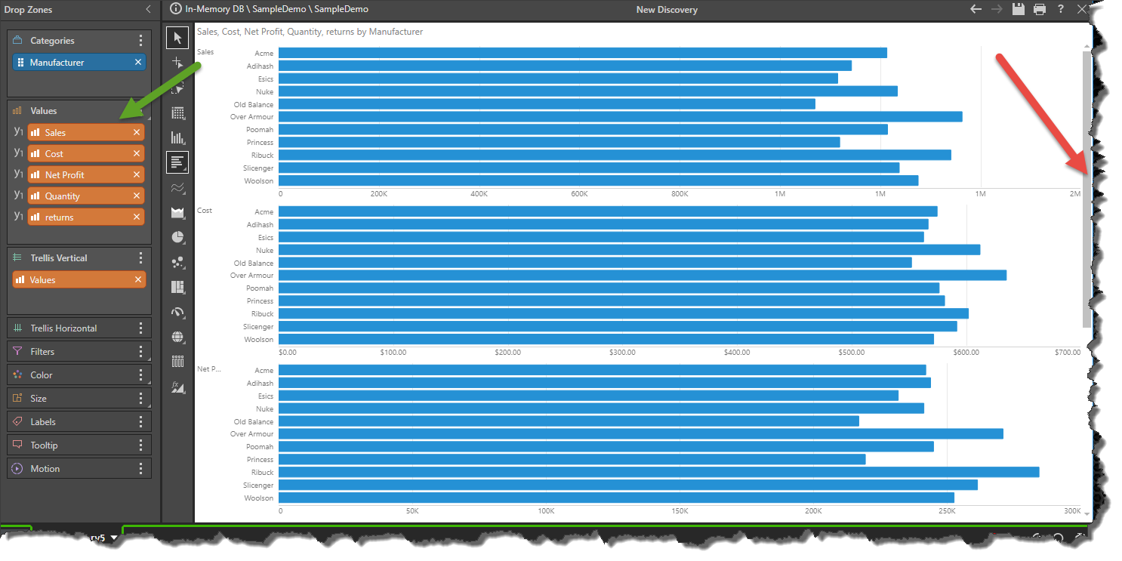
Task: Save the discovery with the floppy icon
Action: click(x=1018, y=9)
